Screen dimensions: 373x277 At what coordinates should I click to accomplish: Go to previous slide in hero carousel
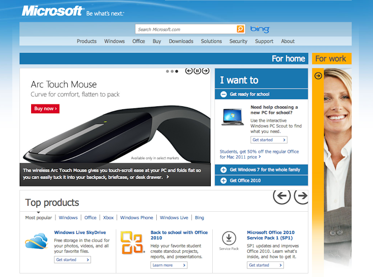(189, 71)
